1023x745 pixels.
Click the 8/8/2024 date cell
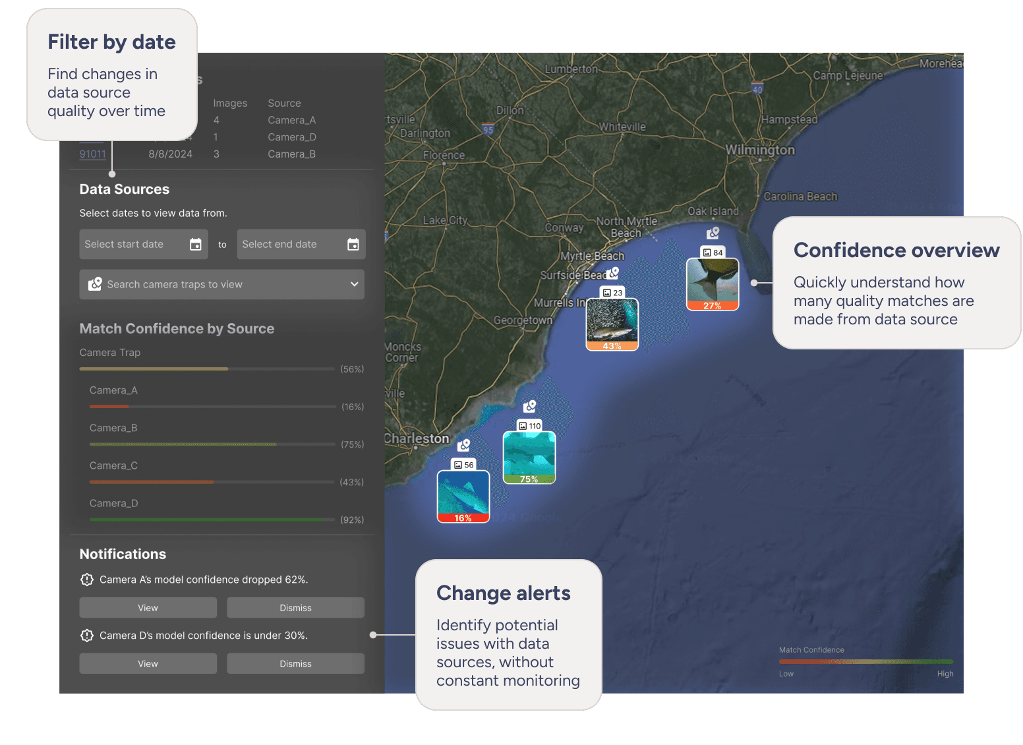[x=171, y=154]
